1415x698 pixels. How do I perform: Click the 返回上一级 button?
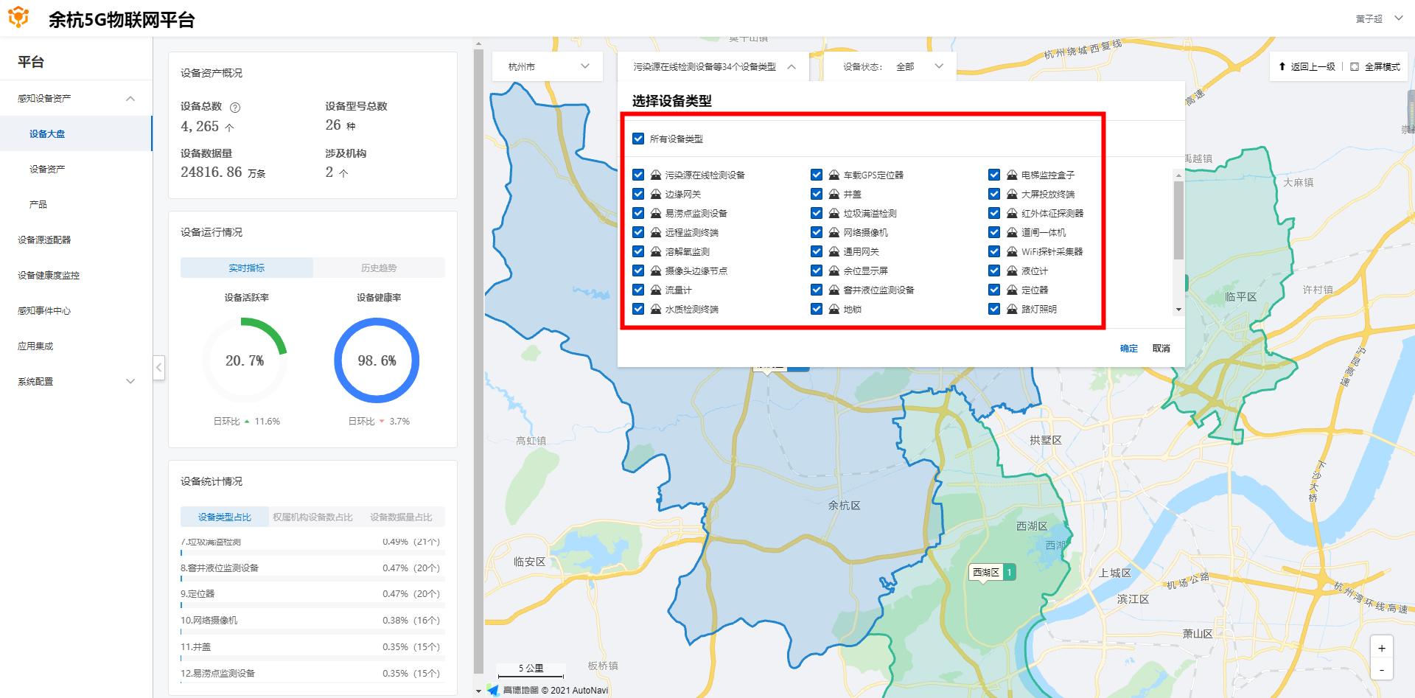pos(1307,66)
